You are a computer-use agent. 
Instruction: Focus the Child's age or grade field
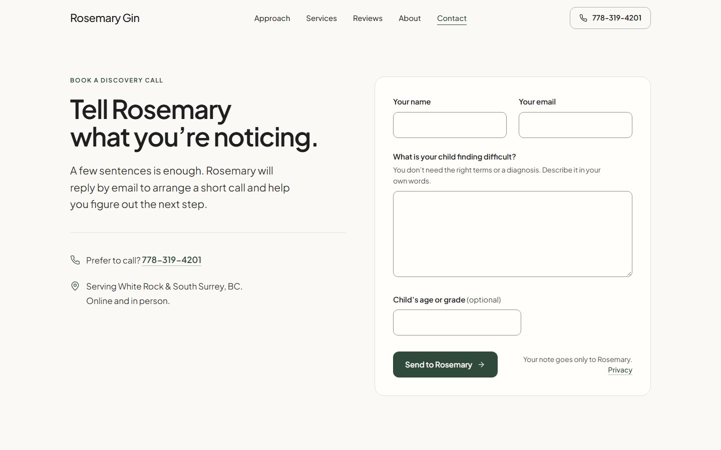pyautogui.click(x=457, y=322)
